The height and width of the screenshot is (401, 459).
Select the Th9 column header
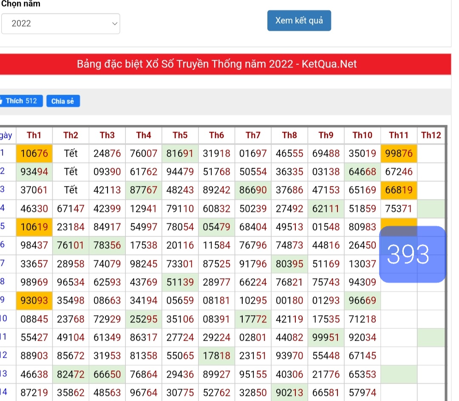[326, 135]
